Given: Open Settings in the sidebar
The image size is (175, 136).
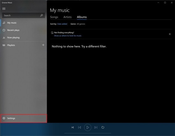Looking at the screenshot, I should pyautogui.click(x=24, y=118).
